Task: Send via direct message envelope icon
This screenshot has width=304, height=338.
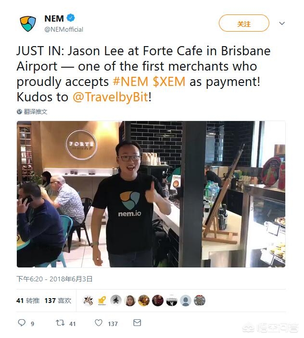Action: point(137,323)
